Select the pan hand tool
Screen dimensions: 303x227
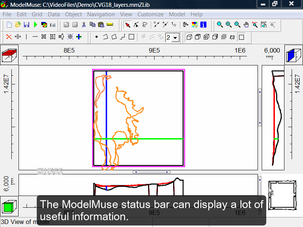click(246, 25)
